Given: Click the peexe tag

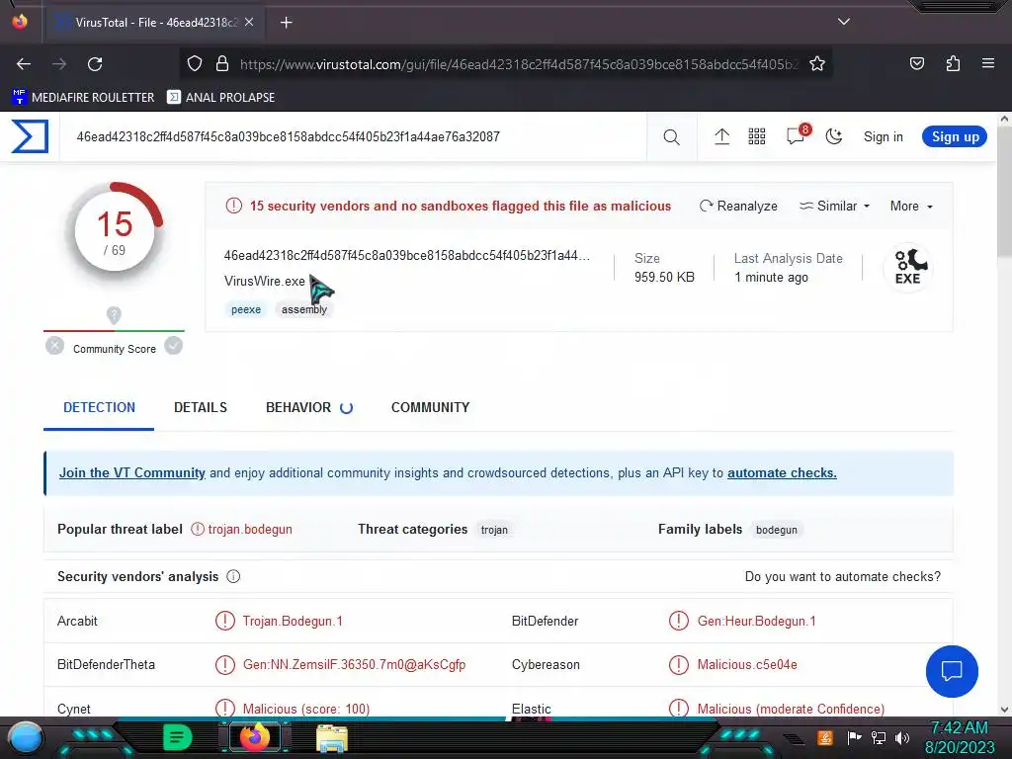Looking at the screenshot, I should [x=246, y=309].
